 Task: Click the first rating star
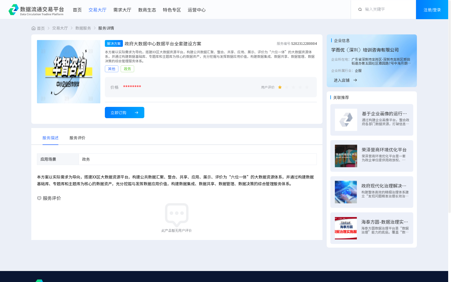280,87
